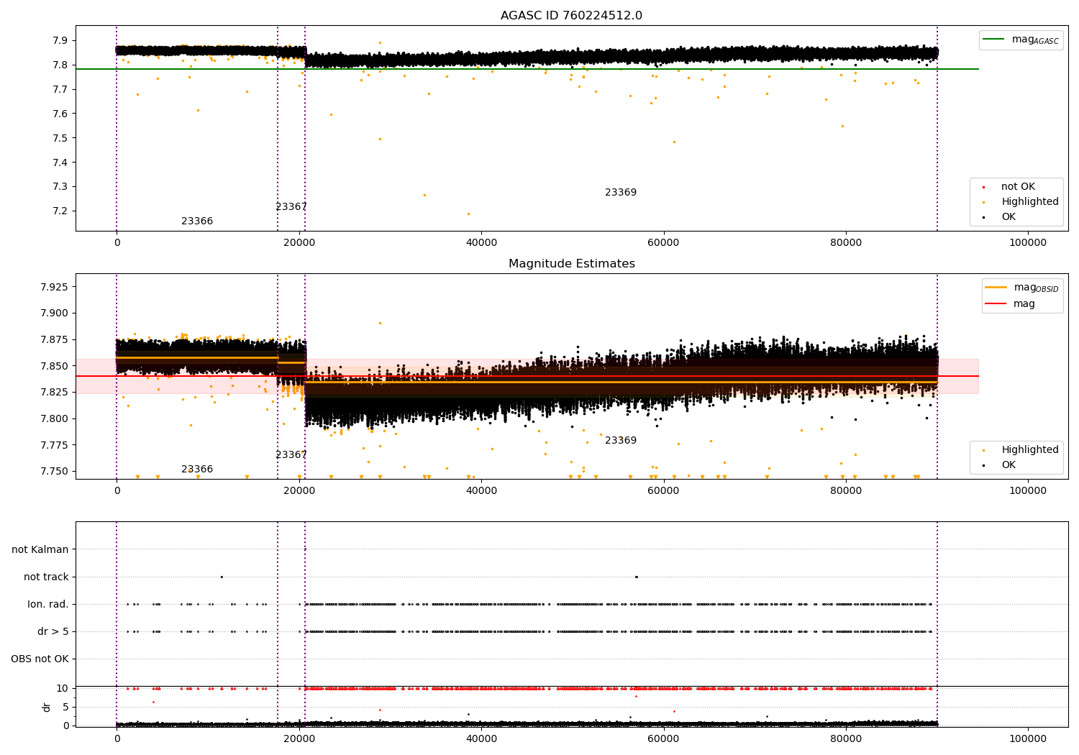
Task: Click the '60000' x-tick under the top plot
Action: coord(664,243)
